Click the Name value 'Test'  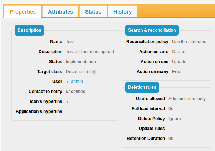coord(70,42)
